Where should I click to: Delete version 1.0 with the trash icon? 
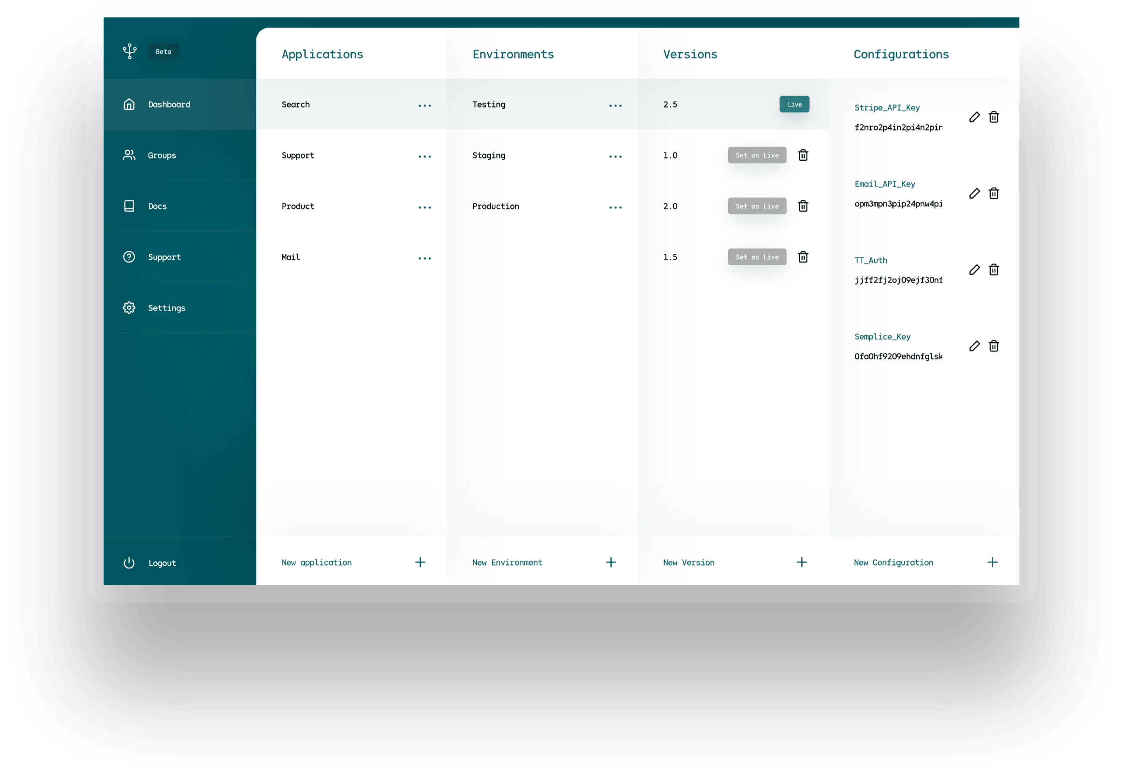coord(803,155)
